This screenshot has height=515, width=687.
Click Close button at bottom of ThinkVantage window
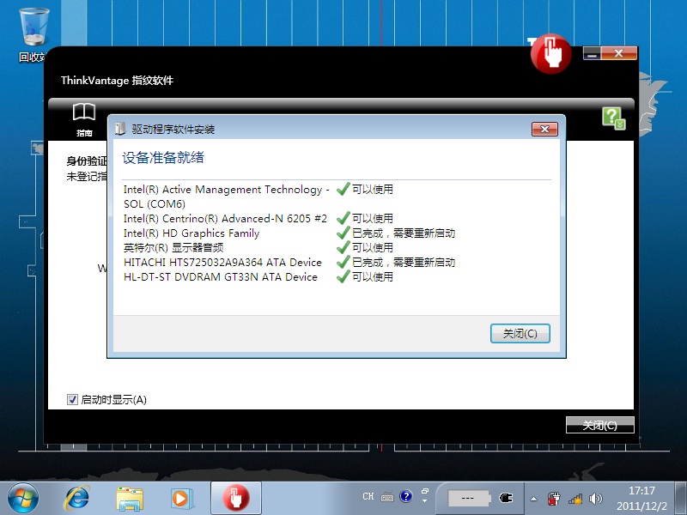coord(599,425)
